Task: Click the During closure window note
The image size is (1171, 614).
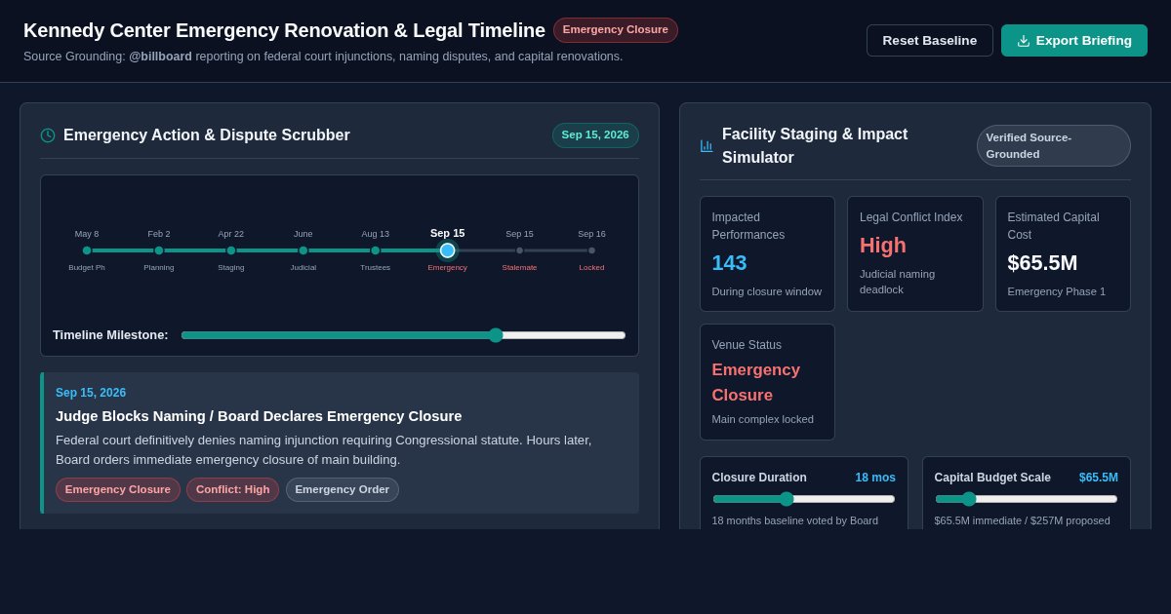Action: click(767, 291)
